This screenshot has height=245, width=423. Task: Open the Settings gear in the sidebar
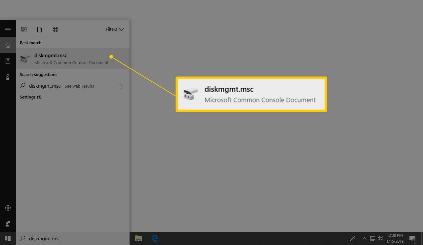8,208
